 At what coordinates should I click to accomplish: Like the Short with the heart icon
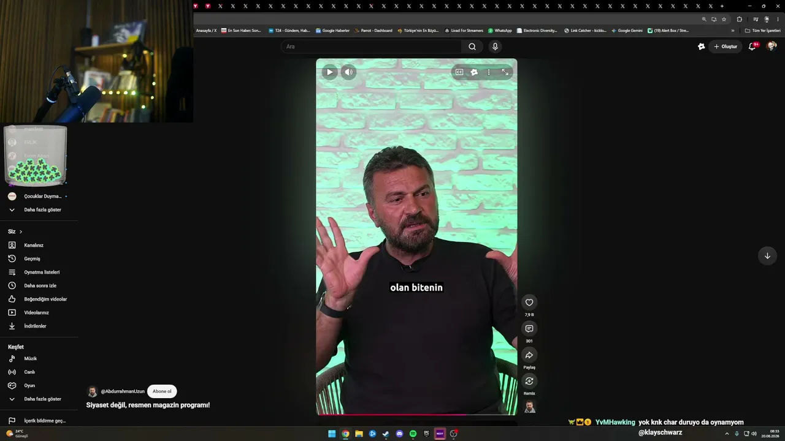(529, 302)
